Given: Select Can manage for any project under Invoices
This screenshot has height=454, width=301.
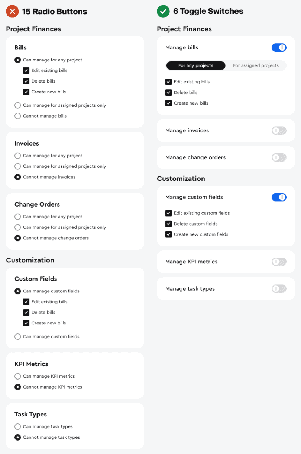Looking at the screenshot, I should pos(17,156).
